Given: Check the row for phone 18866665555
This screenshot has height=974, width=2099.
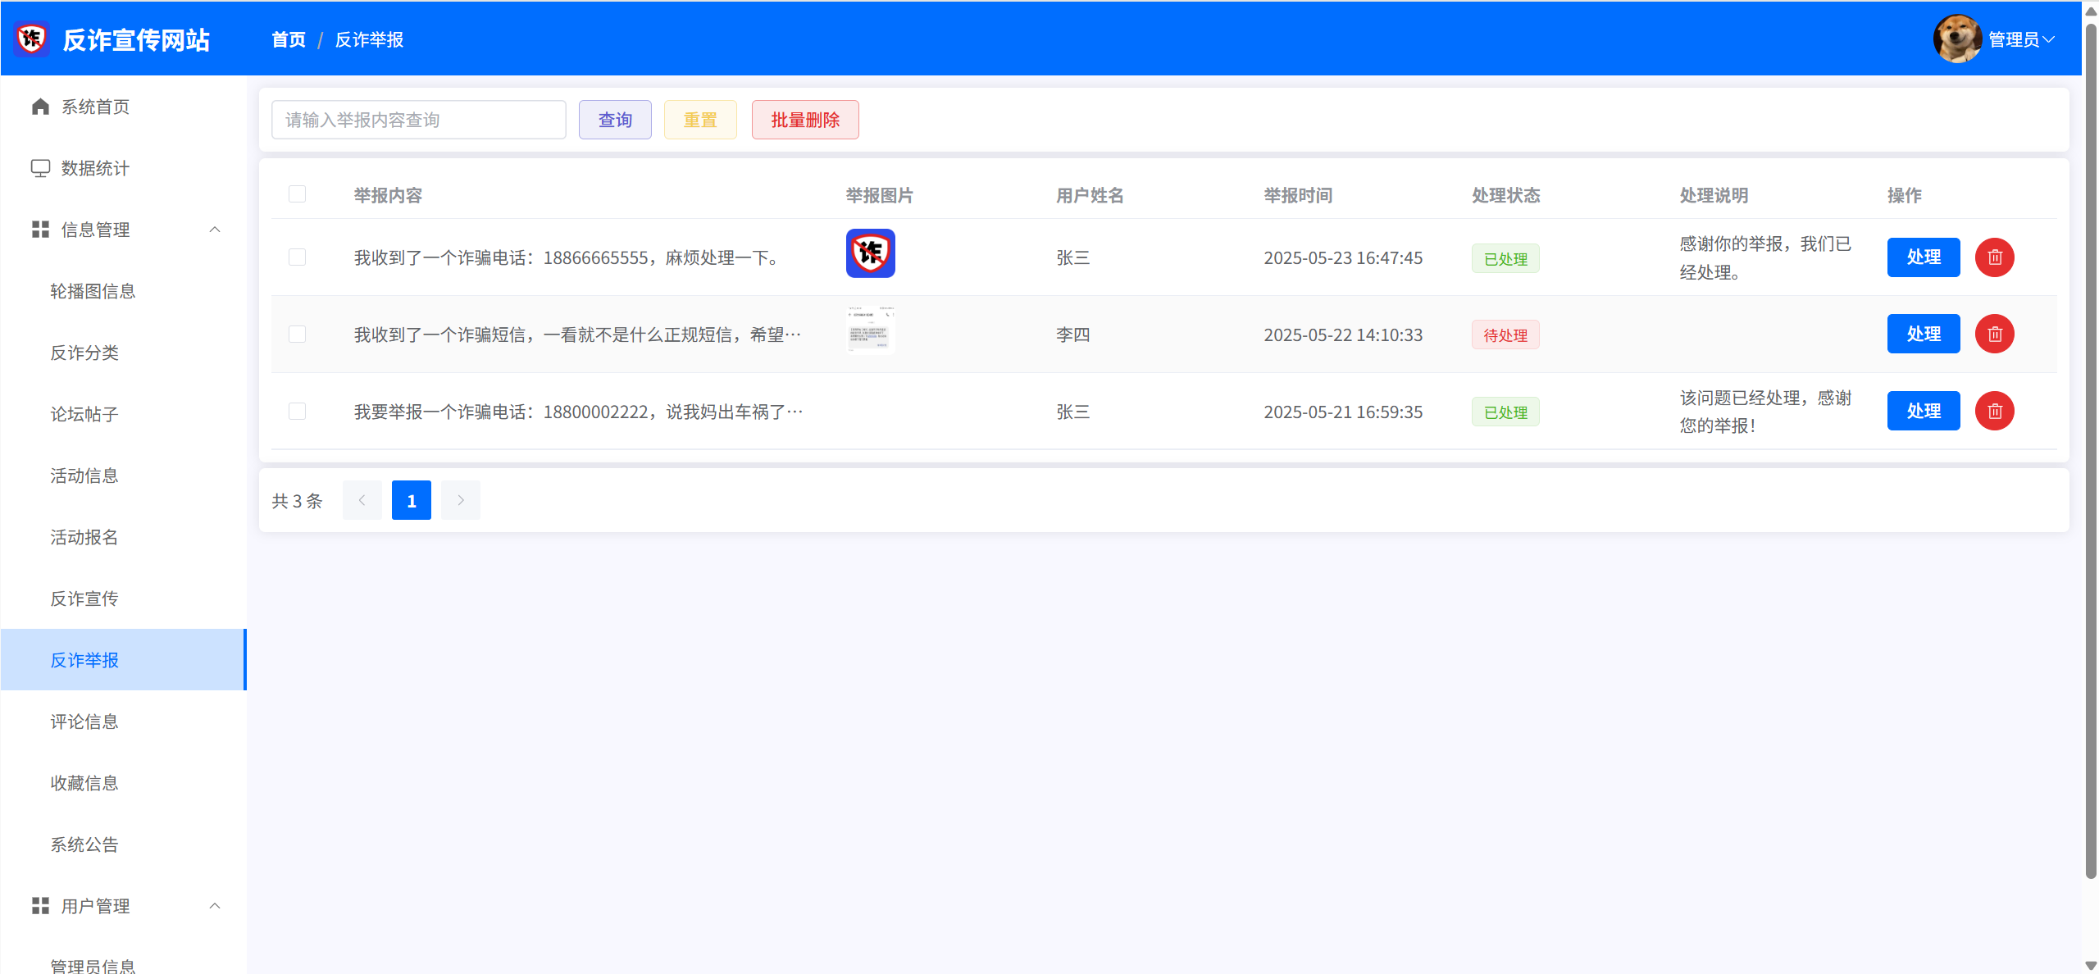Looking at the screenshot, I should (x=297, y=257).
